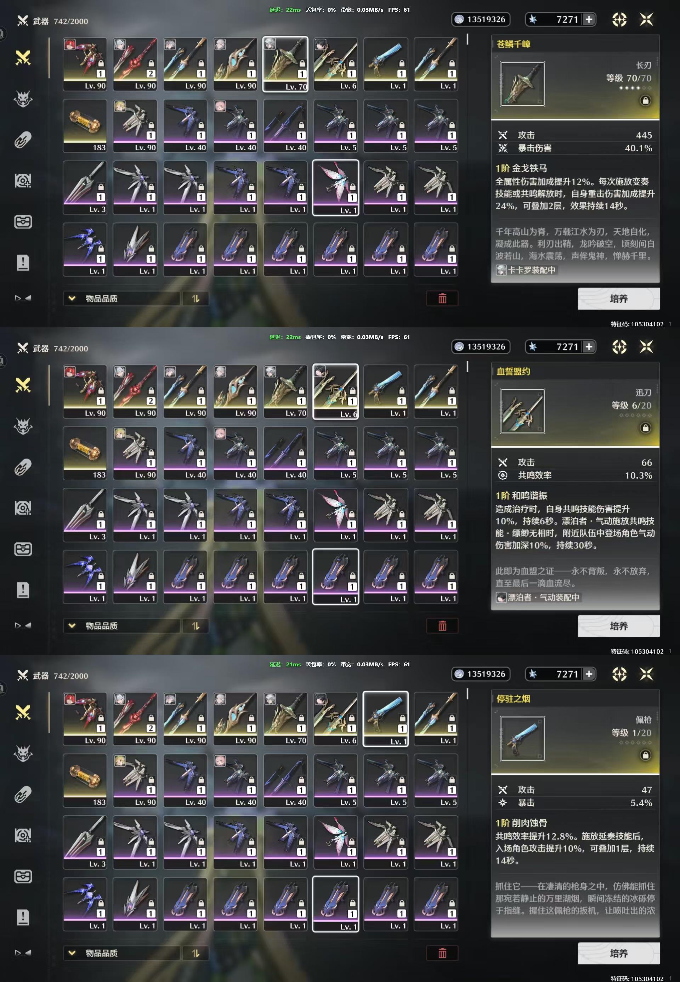The width and height of the screenshot is (680, 982).
Task: Collapse the sidebar arrows icon in bottom screenshot
Action: [23, 953]
